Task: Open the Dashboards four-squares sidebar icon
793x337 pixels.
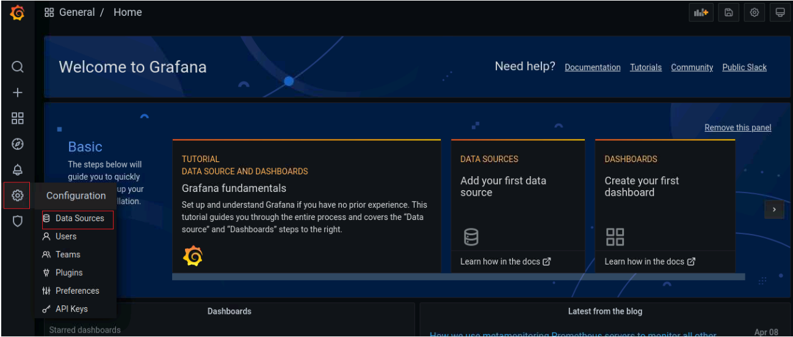Action: [18, 118]
